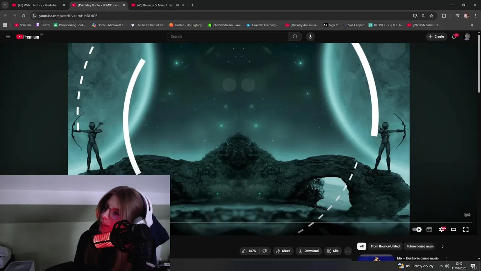Screen dimensions: 481x271
Task: Enter fullscreen on the video player
Action: 466,229
